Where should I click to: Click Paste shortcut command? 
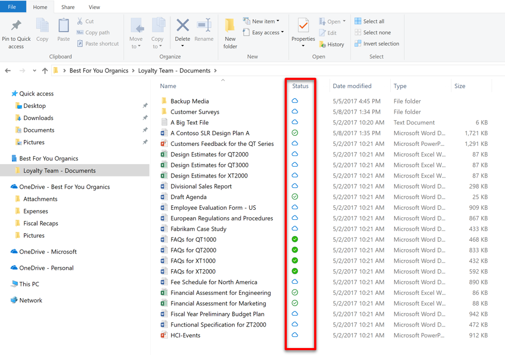[x=98, y=43]
